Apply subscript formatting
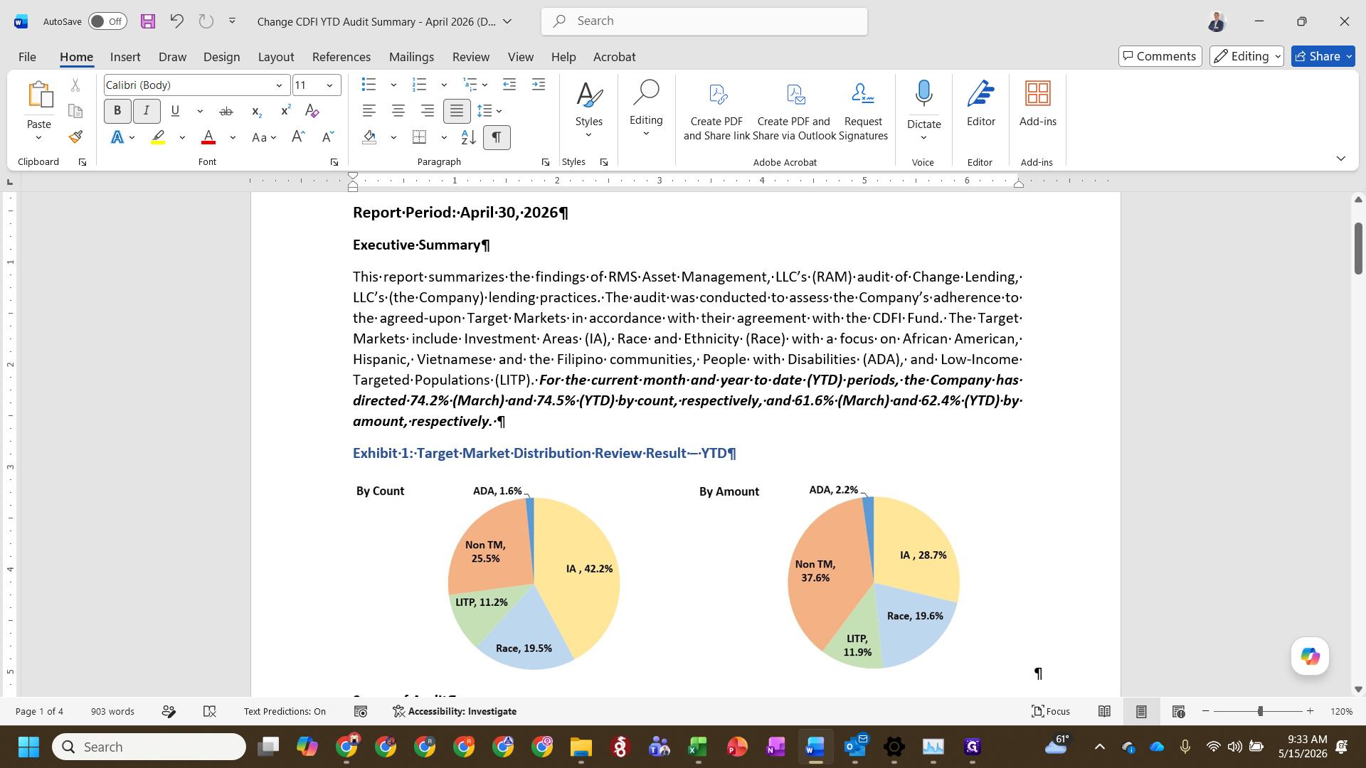This screenshot has width=1366, height=768. (257, 111)
